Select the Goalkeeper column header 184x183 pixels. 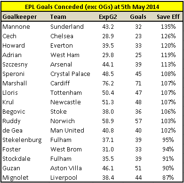20,17
